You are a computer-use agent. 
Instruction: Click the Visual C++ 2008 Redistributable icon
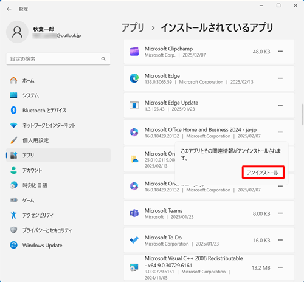point(134,267)
